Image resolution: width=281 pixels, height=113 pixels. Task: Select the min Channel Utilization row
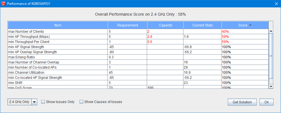pos(138,73)
